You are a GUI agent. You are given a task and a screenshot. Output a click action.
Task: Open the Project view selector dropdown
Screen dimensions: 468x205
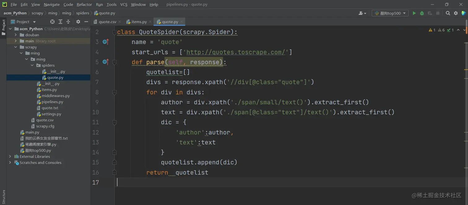(x=24, y=22)
